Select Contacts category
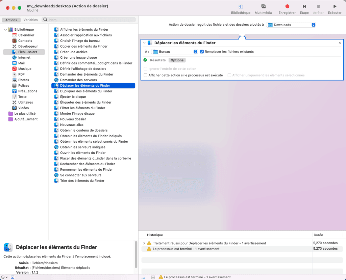This screenshot has height=280, width=346. pyautogui.click(x=25, y=41)
